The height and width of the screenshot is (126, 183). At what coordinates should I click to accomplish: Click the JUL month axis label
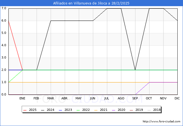coord(107,98)
